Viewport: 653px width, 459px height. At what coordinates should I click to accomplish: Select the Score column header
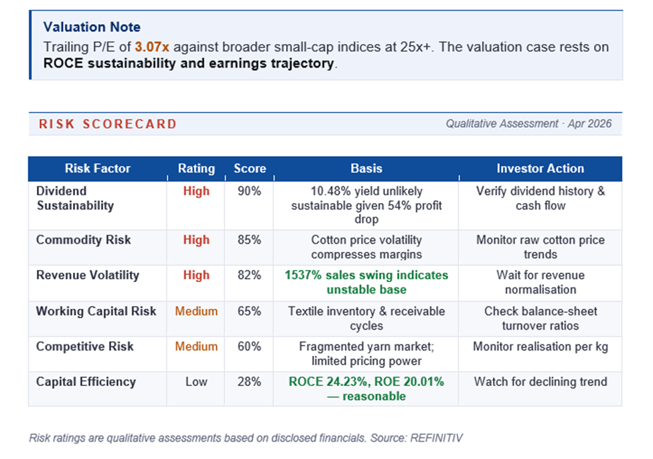pos(250,169)
